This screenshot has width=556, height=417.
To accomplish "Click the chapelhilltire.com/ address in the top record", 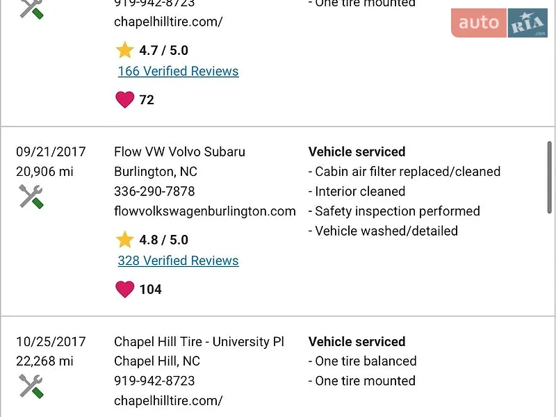I will [168, 22].
